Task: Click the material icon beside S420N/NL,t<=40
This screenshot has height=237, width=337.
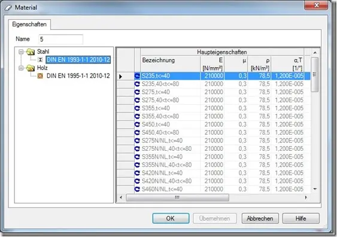Action: click(x=137, y=173)
